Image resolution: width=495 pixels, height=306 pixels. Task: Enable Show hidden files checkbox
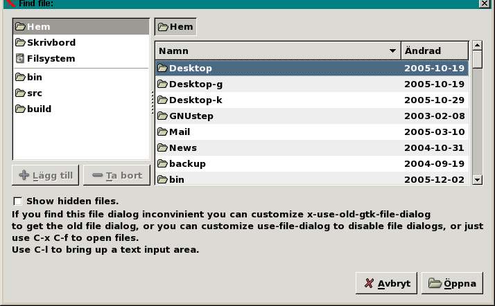(x=18, y=201)
